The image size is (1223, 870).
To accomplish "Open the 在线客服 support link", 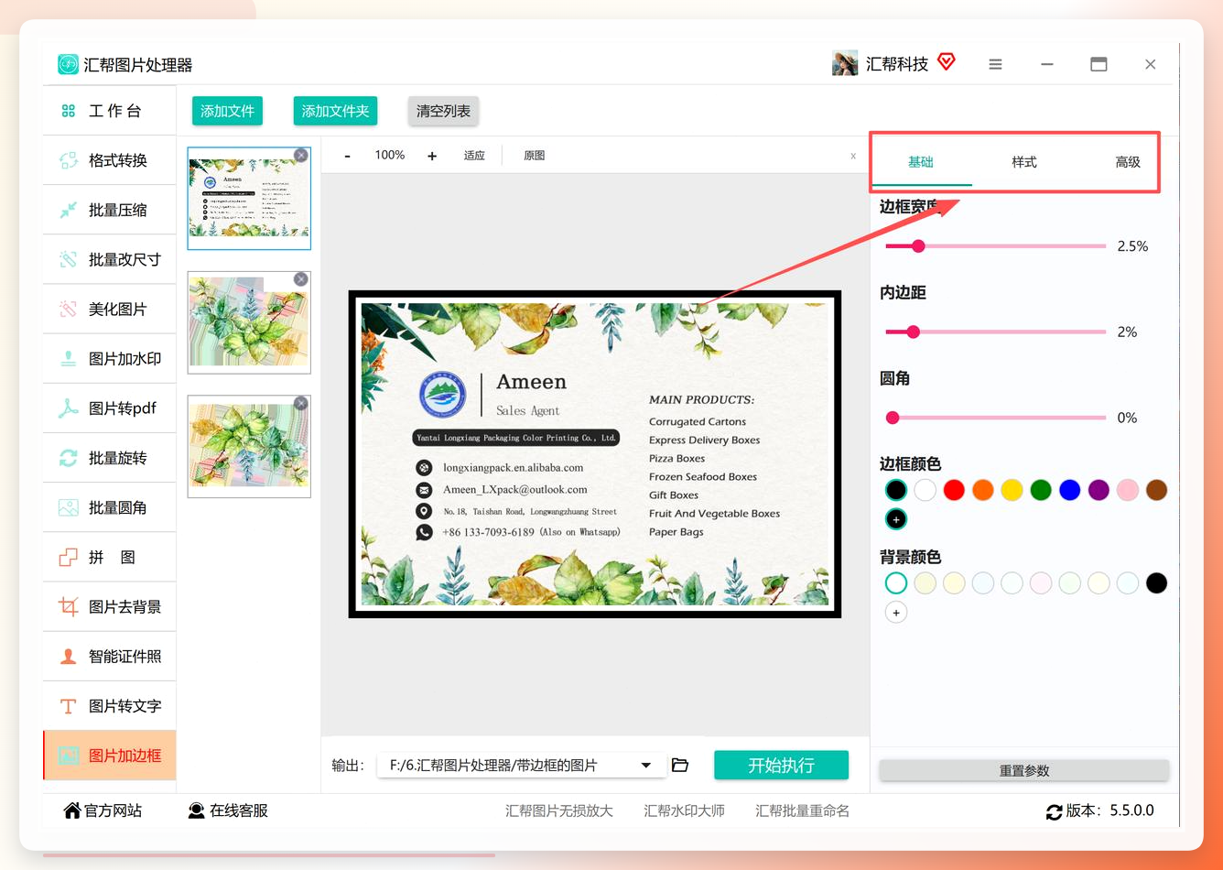I will [228, 810].
